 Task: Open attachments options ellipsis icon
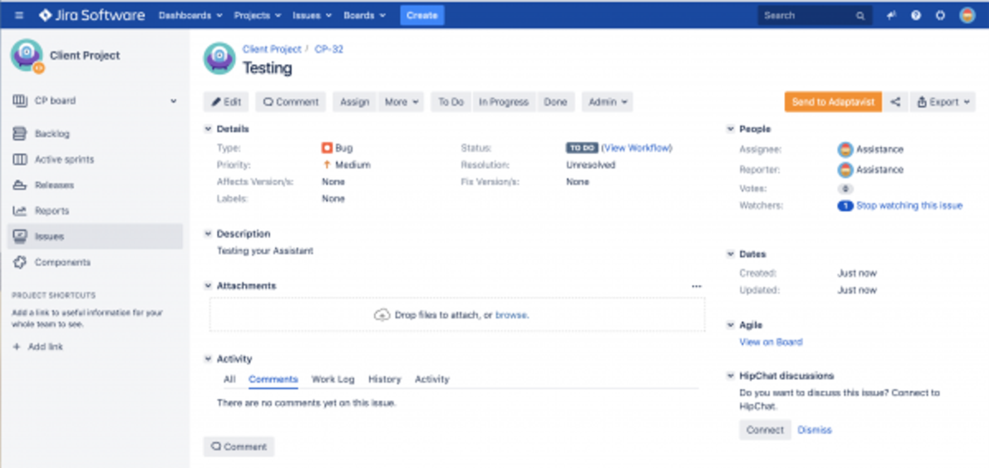point(697,286)
